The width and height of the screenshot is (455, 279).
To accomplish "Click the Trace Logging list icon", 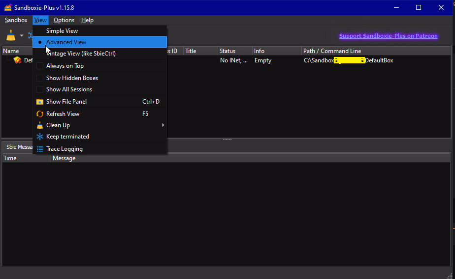I will coord(40,149).
